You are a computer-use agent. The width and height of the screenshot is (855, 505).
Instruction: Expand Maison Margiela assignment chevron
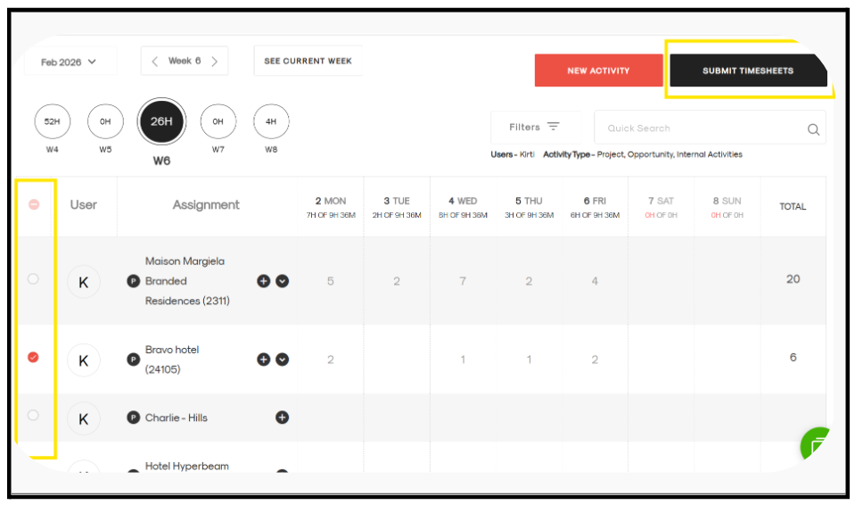[283, 281]
